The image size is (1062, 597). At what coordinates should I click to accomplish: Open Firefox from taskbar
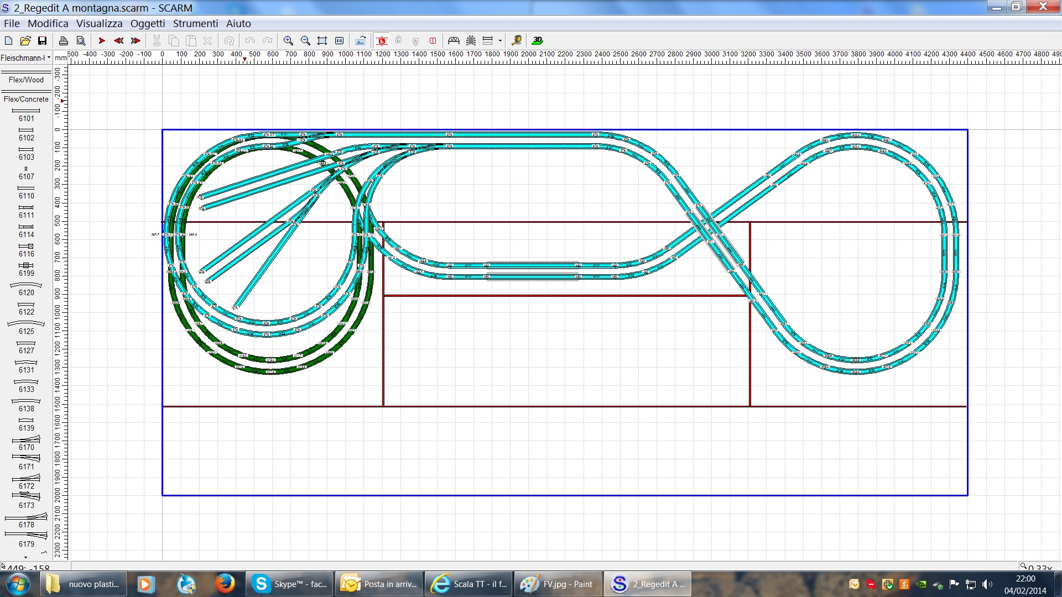(225, 584)
